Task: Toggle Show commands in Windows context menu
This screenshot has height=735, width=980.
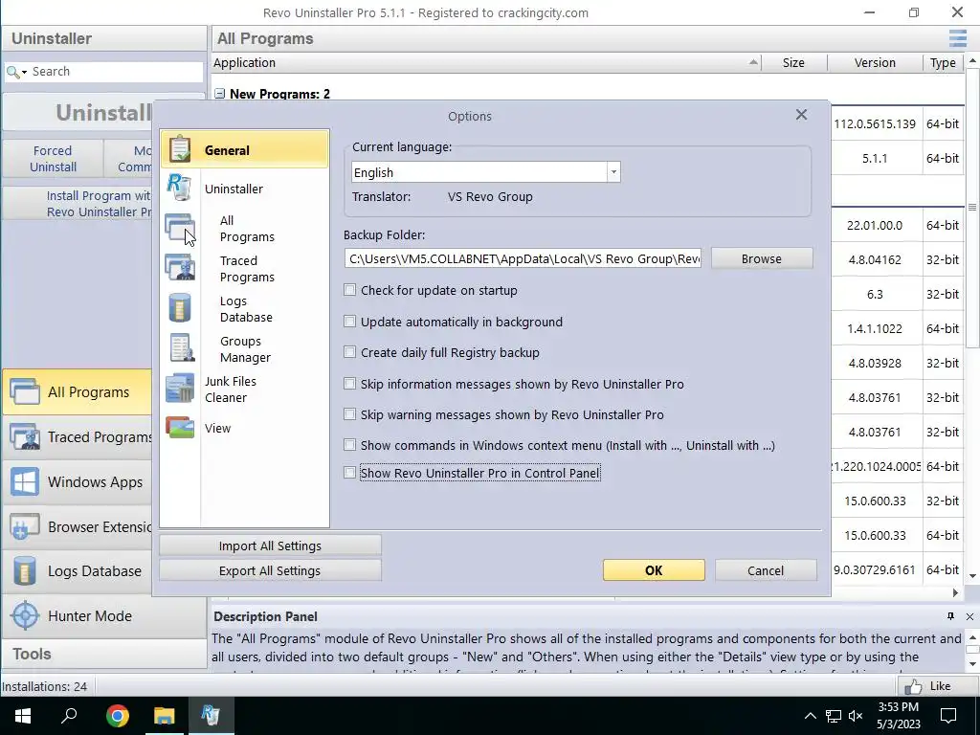Action: (350, 444)
